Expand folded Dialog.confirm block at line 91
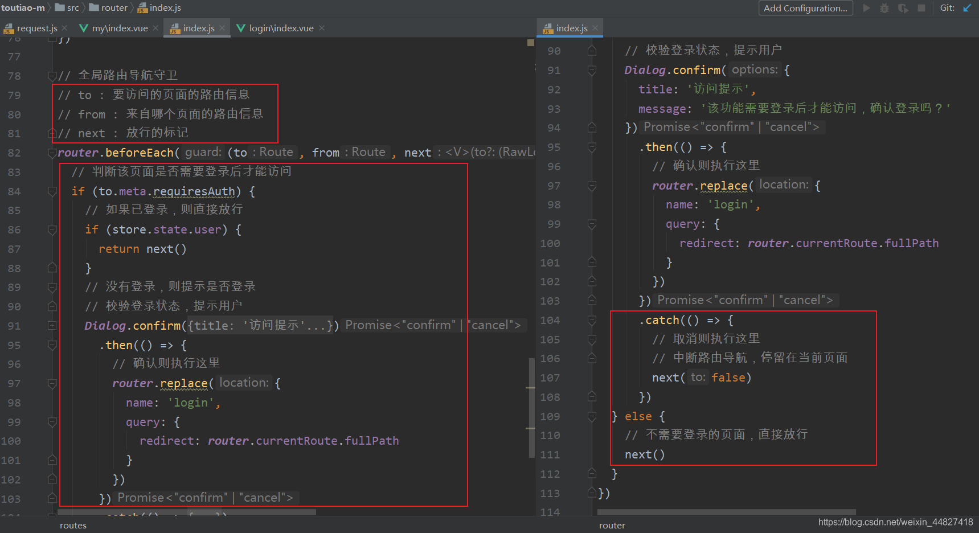The height and width of the screenshot is (533, 979). coord(52,326)
